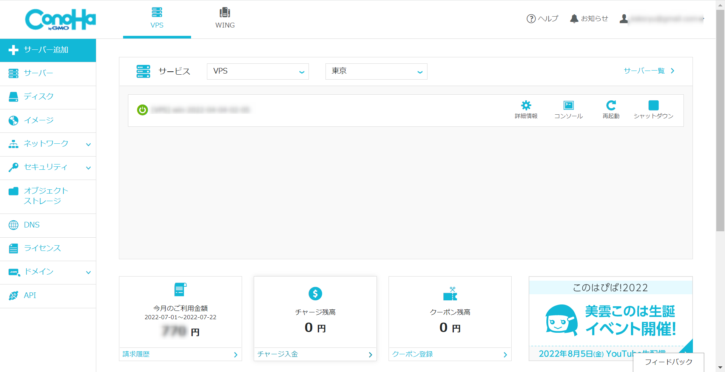The image size is (725, 372).
Task: Select the VPS top tab
Action: tap(157, 18)
